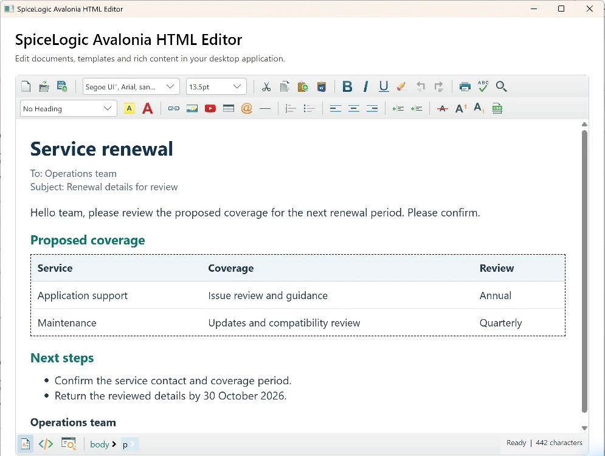This screenshot has height=456, width=605.
Task: Insert a horizontal rule line
Action: pyautogui.click(x=265, y=109)
